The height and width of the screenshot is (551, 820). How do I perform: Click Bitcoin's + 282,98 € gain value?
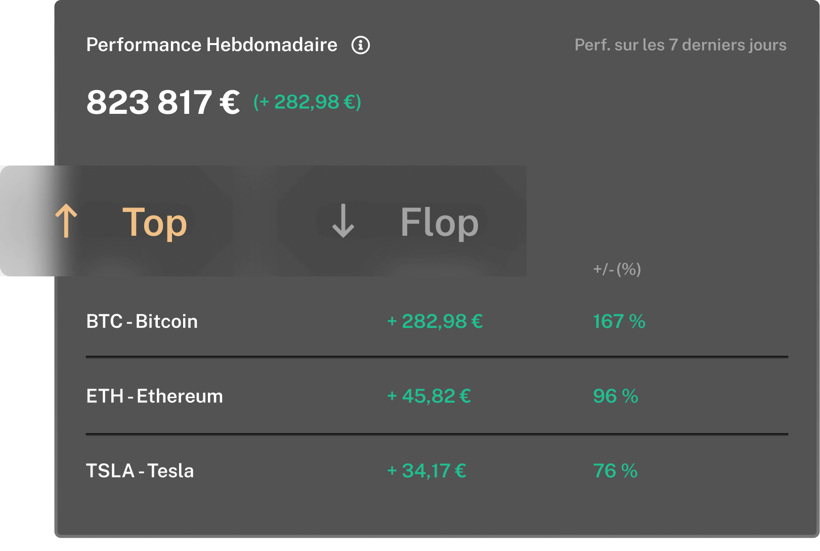tap(435, 321)
